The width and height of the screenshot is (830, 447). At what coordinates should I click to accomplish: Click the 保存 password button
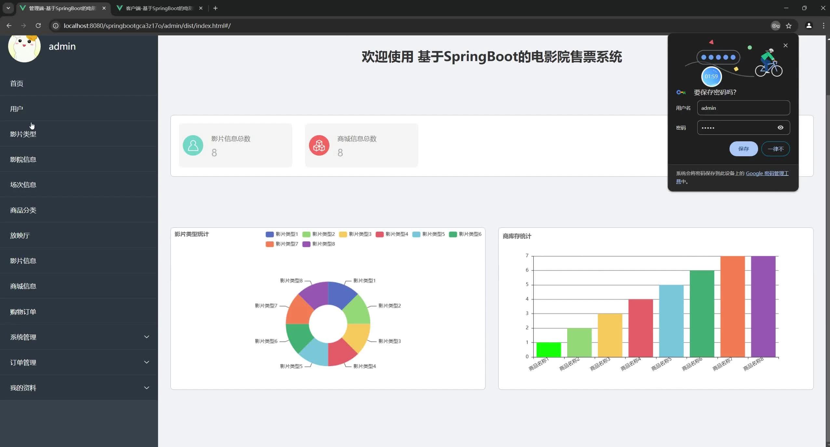click(x=743, y=149)
